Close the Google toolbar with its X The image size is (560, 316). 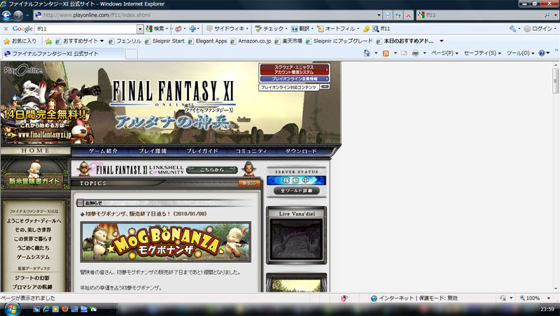point(6,29)
